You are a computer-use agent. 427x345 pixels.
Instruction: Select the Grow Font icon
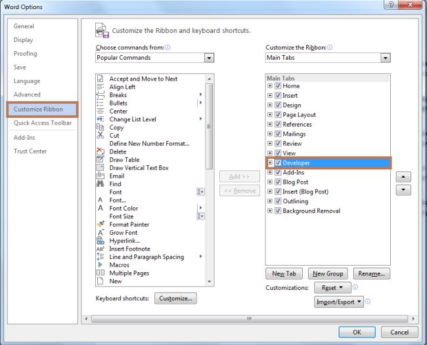tap(101, 232)
